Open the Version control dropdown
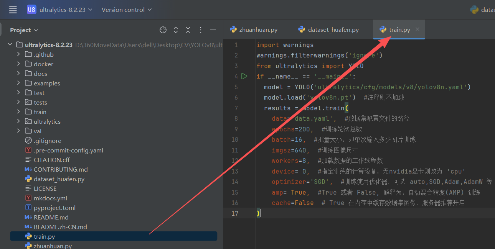This screenshot has height=249, width=495. (x=127, y=10)
